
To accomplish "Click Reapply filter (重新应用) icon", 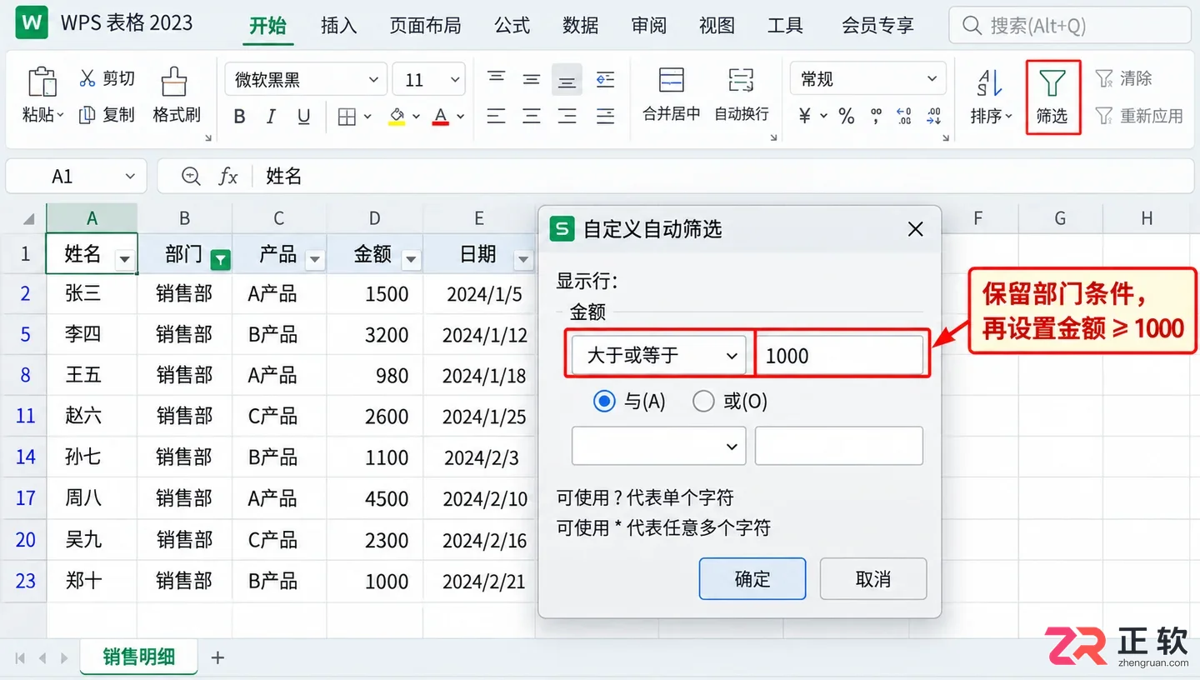I will (1104, 115).
